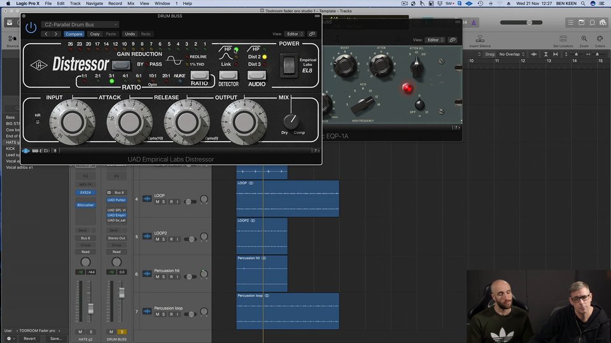Click the UAD-2 blue diamond icon
The image size is (611, 343).
tap(26, 151)
